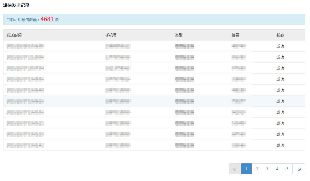The height and width of the screenshot is (181, 310).
Task: Go to the previous page with «
Action: point(235,169)
